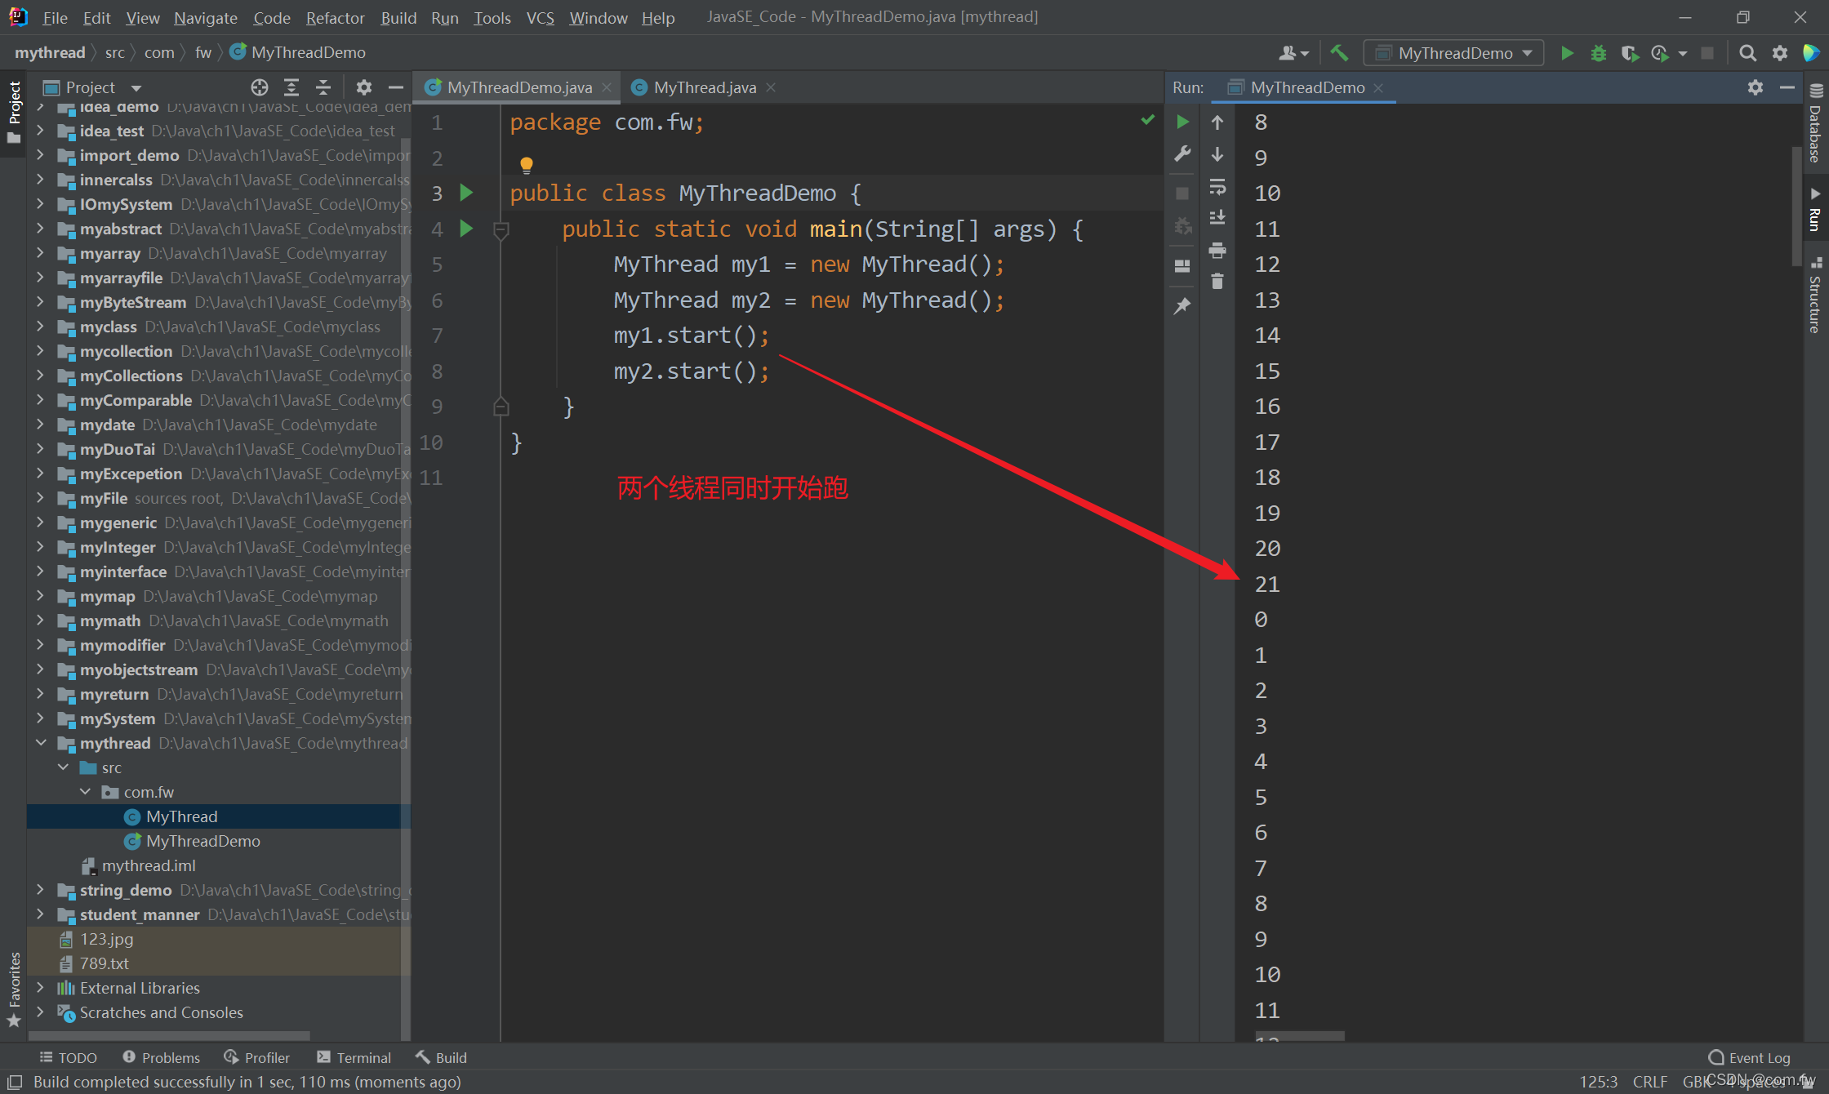
Task: Toggle scroll to end in the Run console
Action: pos(1217,218)
